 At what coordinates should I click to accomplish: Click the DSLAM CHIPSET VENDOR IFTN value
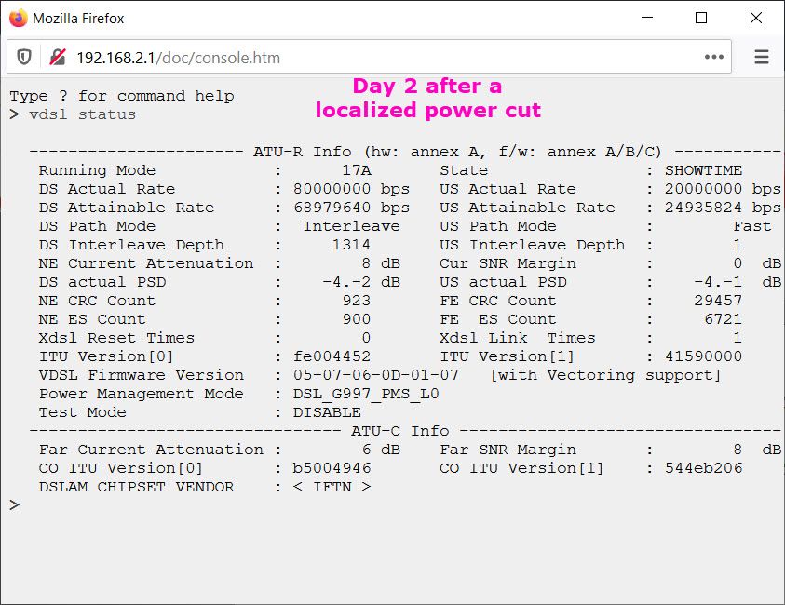tap(332, 487)
